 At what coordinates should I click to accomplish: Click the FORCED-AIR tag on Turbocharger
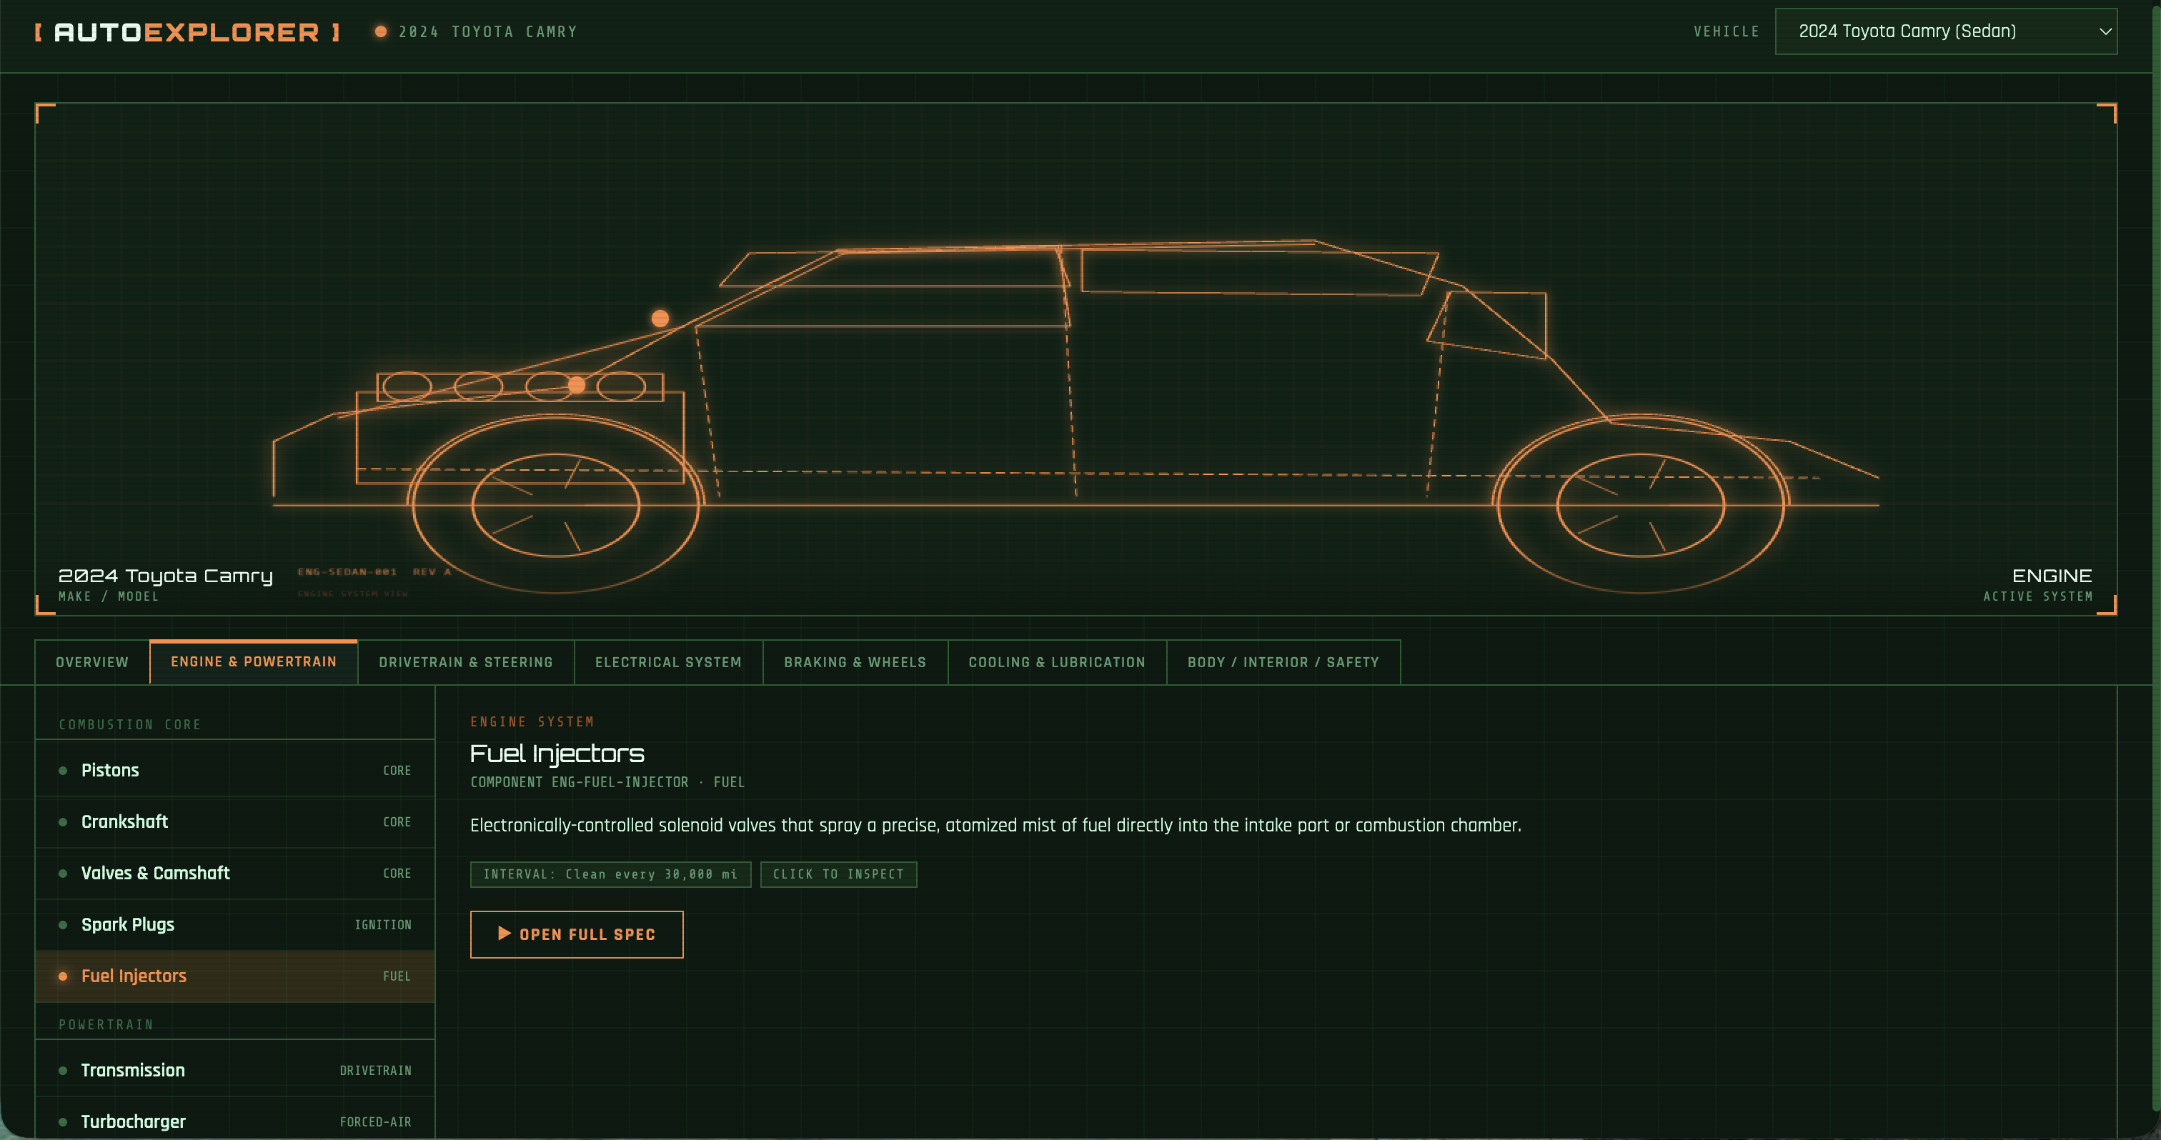[x=376, y=1121]
